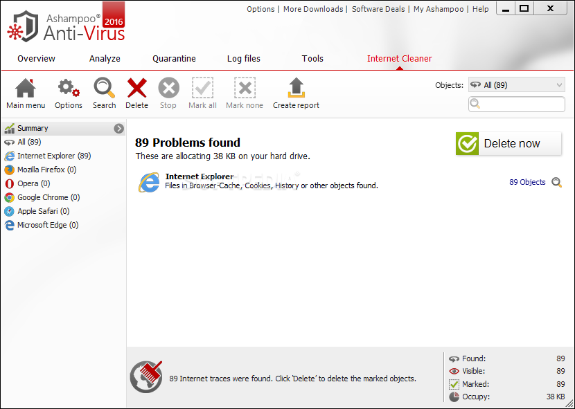
Task: Click the Apple Safari icon in sidebar
Action: coord(9,212)
